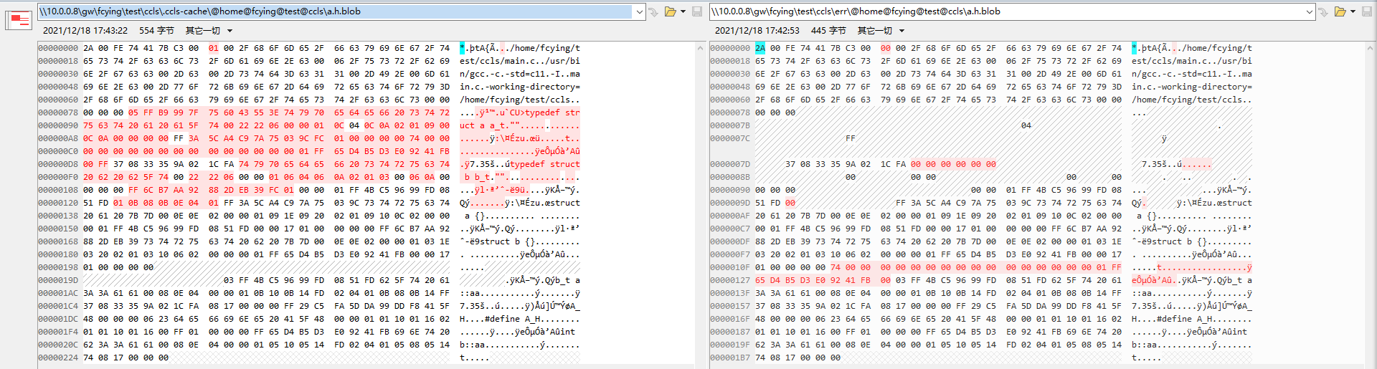Expand the left path history dropdown
1377x369 pixels.
click(x=639, y=11)
